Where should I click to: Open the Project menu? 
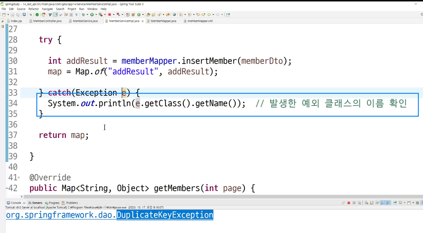click(72, 9)
